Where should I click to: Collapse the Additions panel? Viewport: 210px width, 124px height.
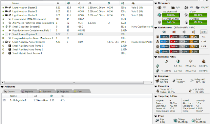pos(2,87)
